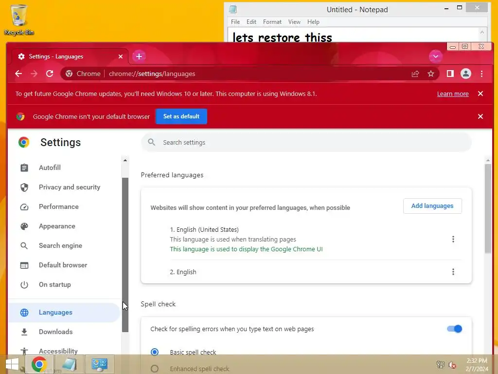
Task: Go back with the Chrome back arrow
Action: [18, 74]
